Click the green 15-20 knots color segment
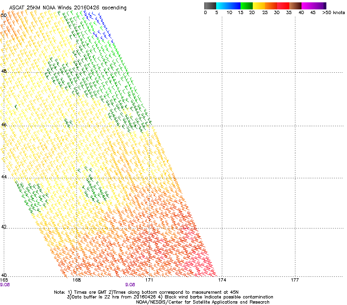The image size is (347, 305). 247,6
